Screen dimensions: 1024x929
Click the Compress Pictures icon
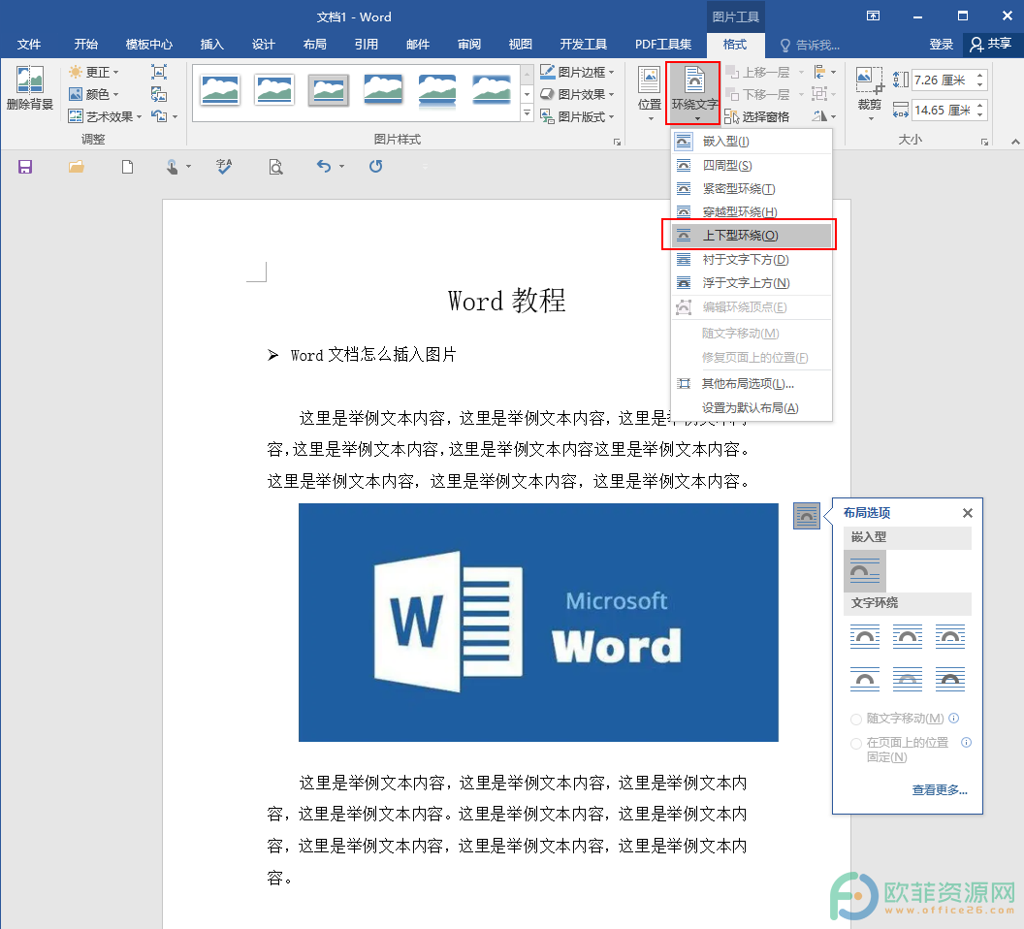[159, 72]
